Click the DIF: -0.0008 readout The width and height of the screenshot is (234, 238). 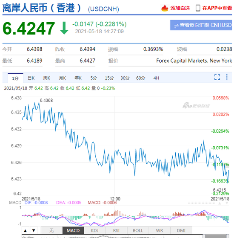click(x=36, y=203)
